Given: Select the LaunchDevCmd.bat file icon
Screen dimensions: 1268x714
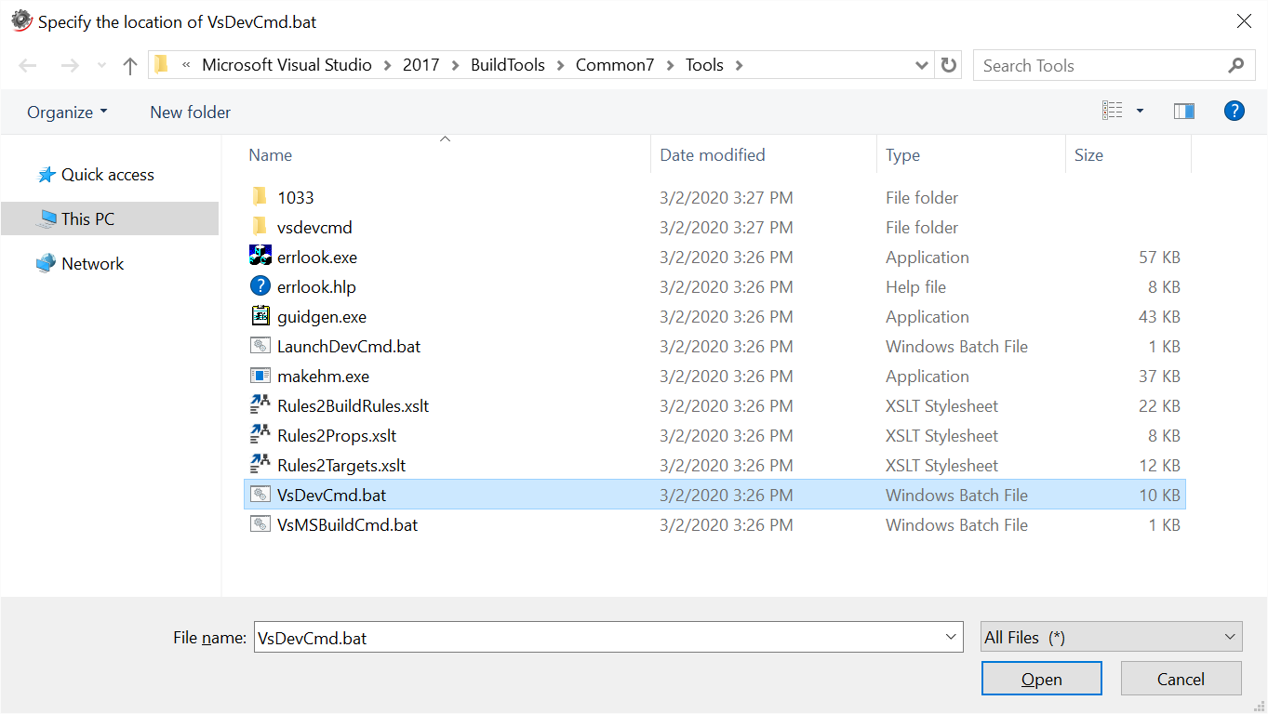Looking at the screenshot, I should pyautogui.click(x=260, y=346).
